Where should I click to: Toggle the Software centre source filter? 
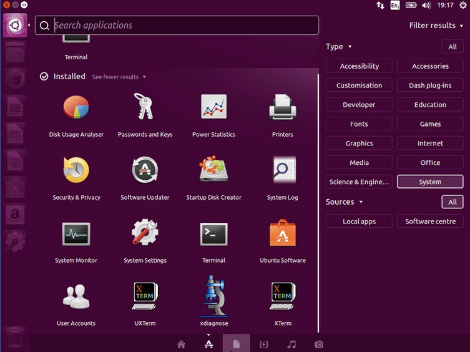(430, 222)
